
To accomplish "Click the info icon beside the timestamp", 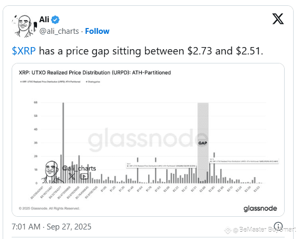I will pos(278,226).
